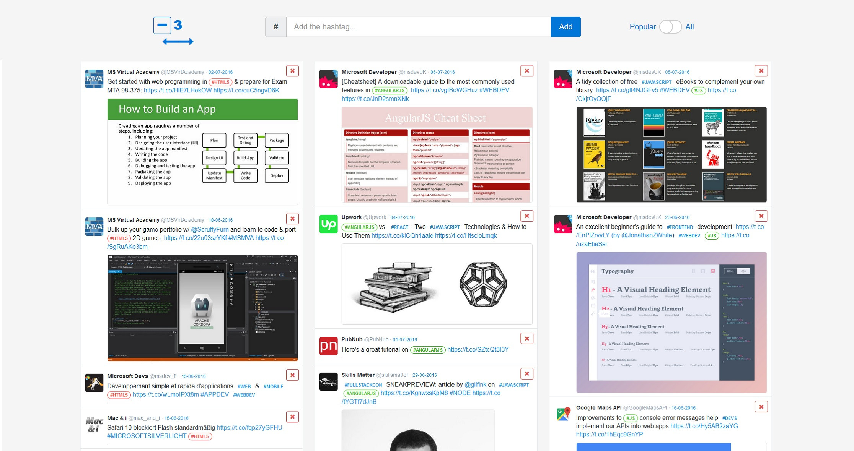Remove the Google Maps API tweet

coord(761,407)
